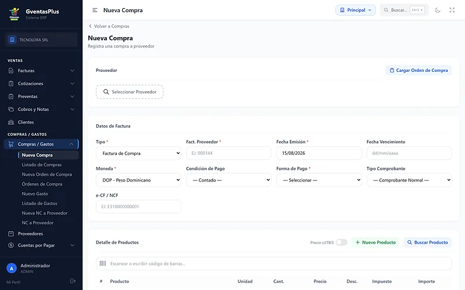Click the Proveedores icon in sidebar
The height and width of the screenshot is (290, 465).
coord(11,234)
